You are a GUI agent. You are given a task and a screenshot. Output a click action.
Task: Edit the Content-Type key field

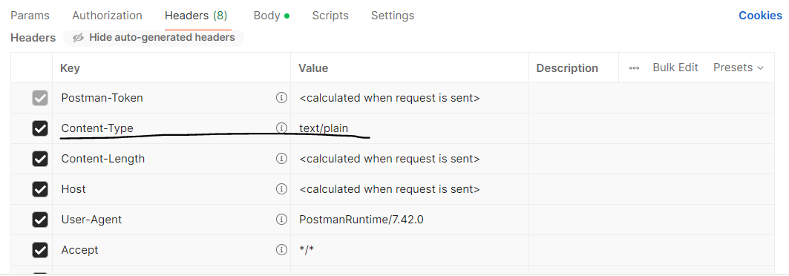point(171,128)
